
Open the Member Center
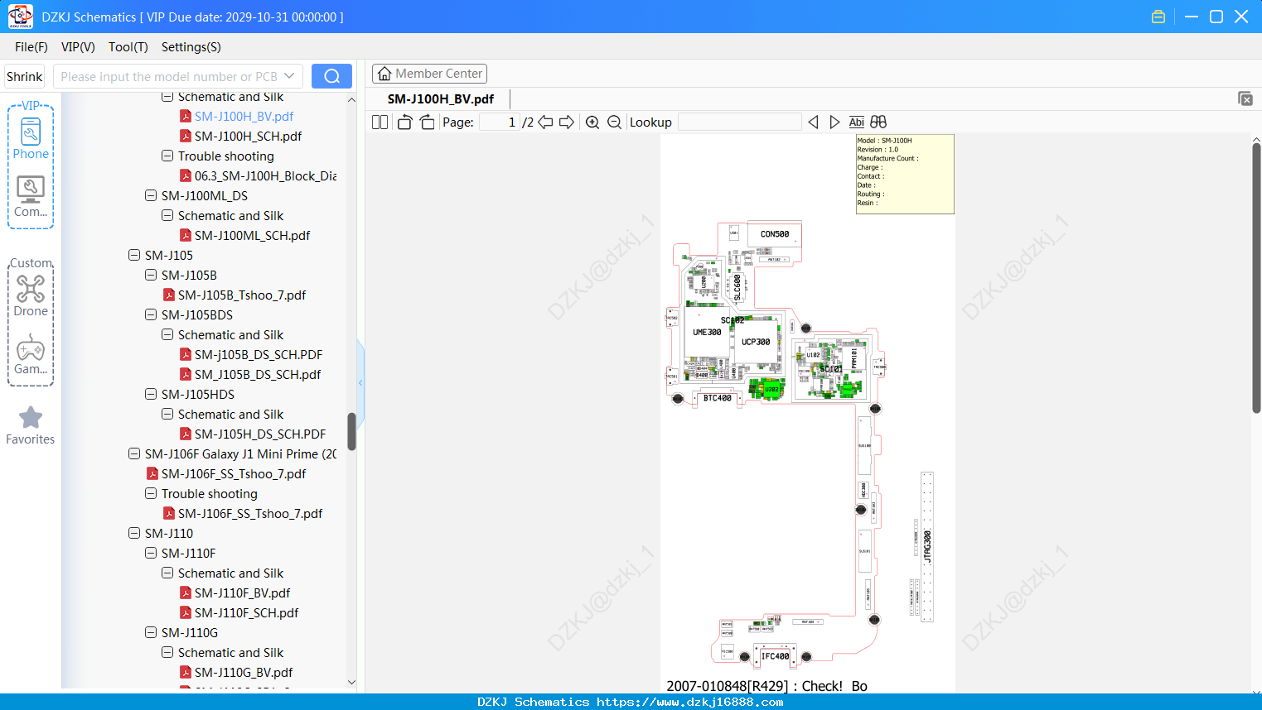click(x=429, y=74)
